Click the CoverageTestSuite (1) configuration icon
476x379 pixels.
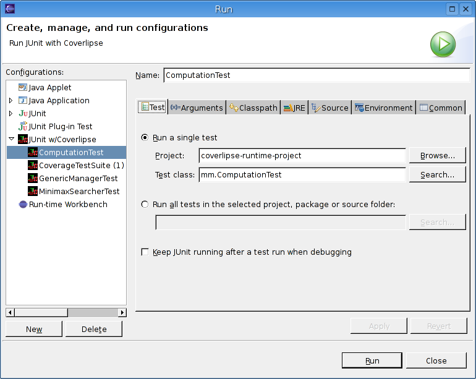[33, 166]
